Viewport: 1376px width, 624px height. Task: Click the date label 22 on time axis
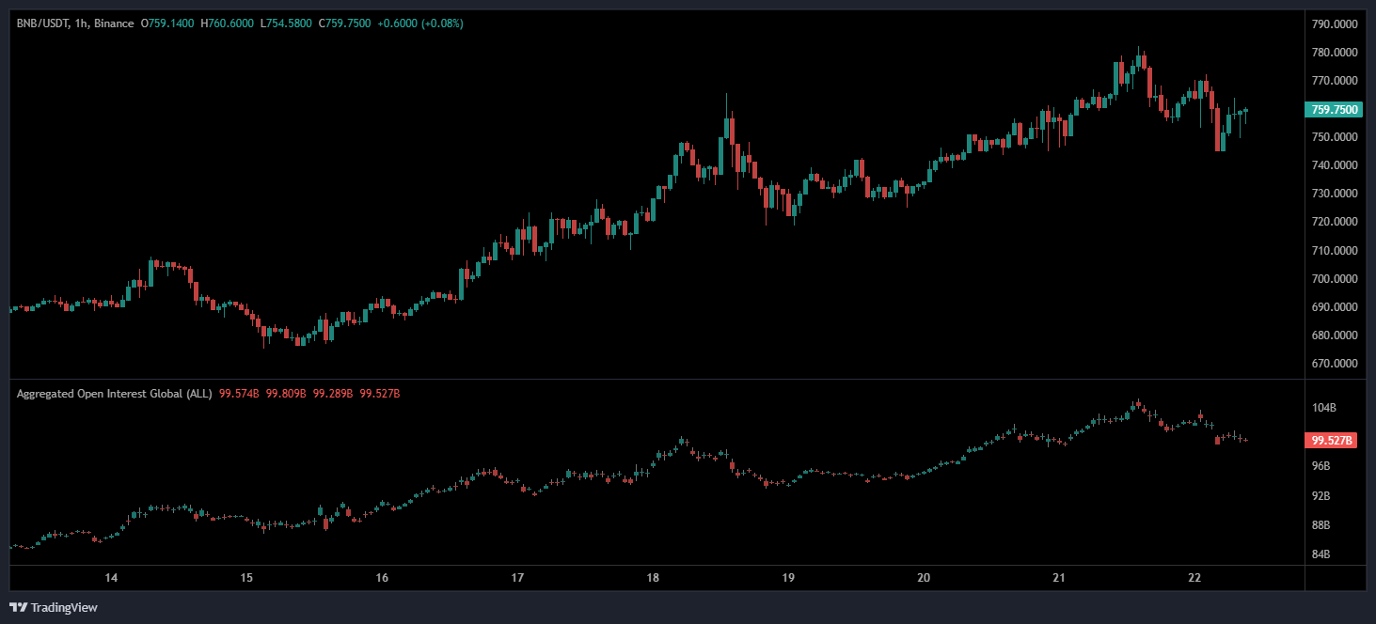coord(1194,577)
